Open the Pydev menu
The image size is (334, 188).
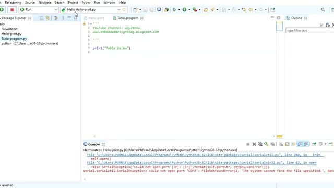[x=86, y=2]
